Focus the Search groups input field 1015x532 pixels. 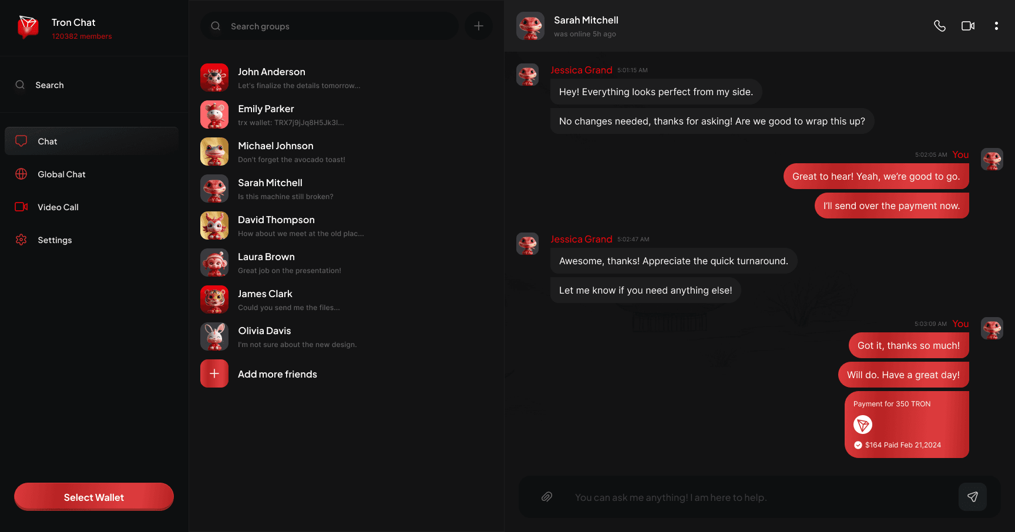click(330, 26)
